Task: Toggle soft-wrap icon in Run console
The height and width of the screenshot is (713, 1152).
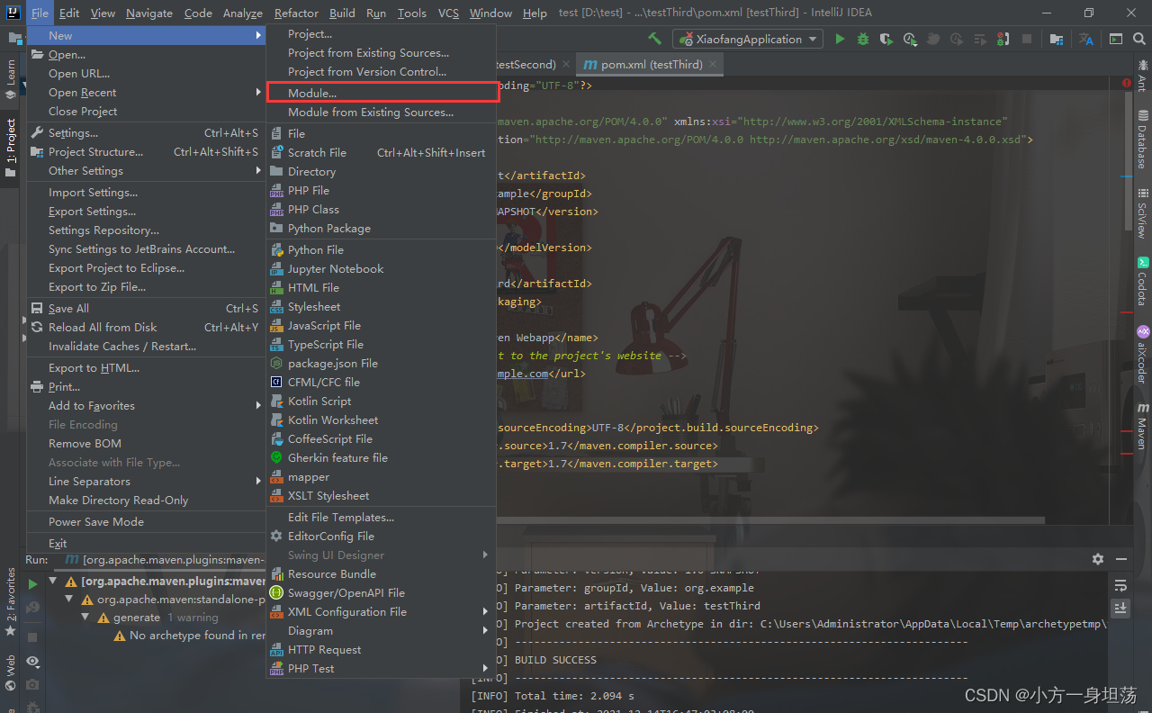Action: [1120, 585]
